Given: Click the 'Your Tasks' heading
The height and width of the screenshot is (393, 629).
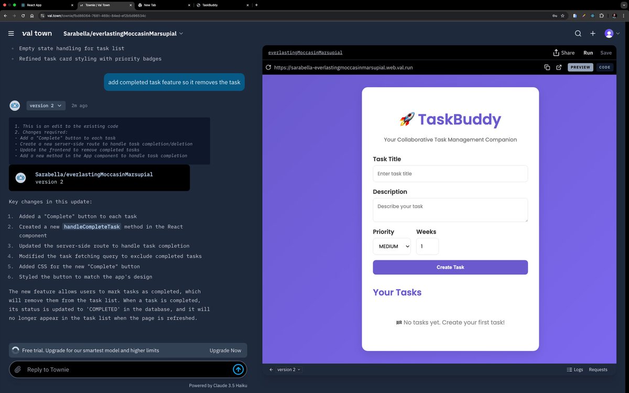Looking at the screenshot, I should 397,292.
